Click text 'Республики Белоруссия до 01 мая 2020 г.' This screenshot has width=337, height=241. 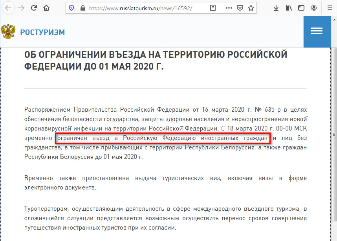pos(83,156)
